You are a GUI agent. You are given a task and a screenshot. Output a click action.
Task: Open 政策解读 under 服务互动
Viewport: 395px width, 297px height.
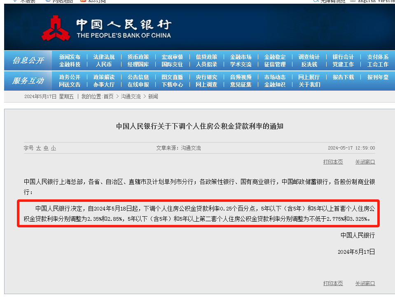tap(104, 77)
